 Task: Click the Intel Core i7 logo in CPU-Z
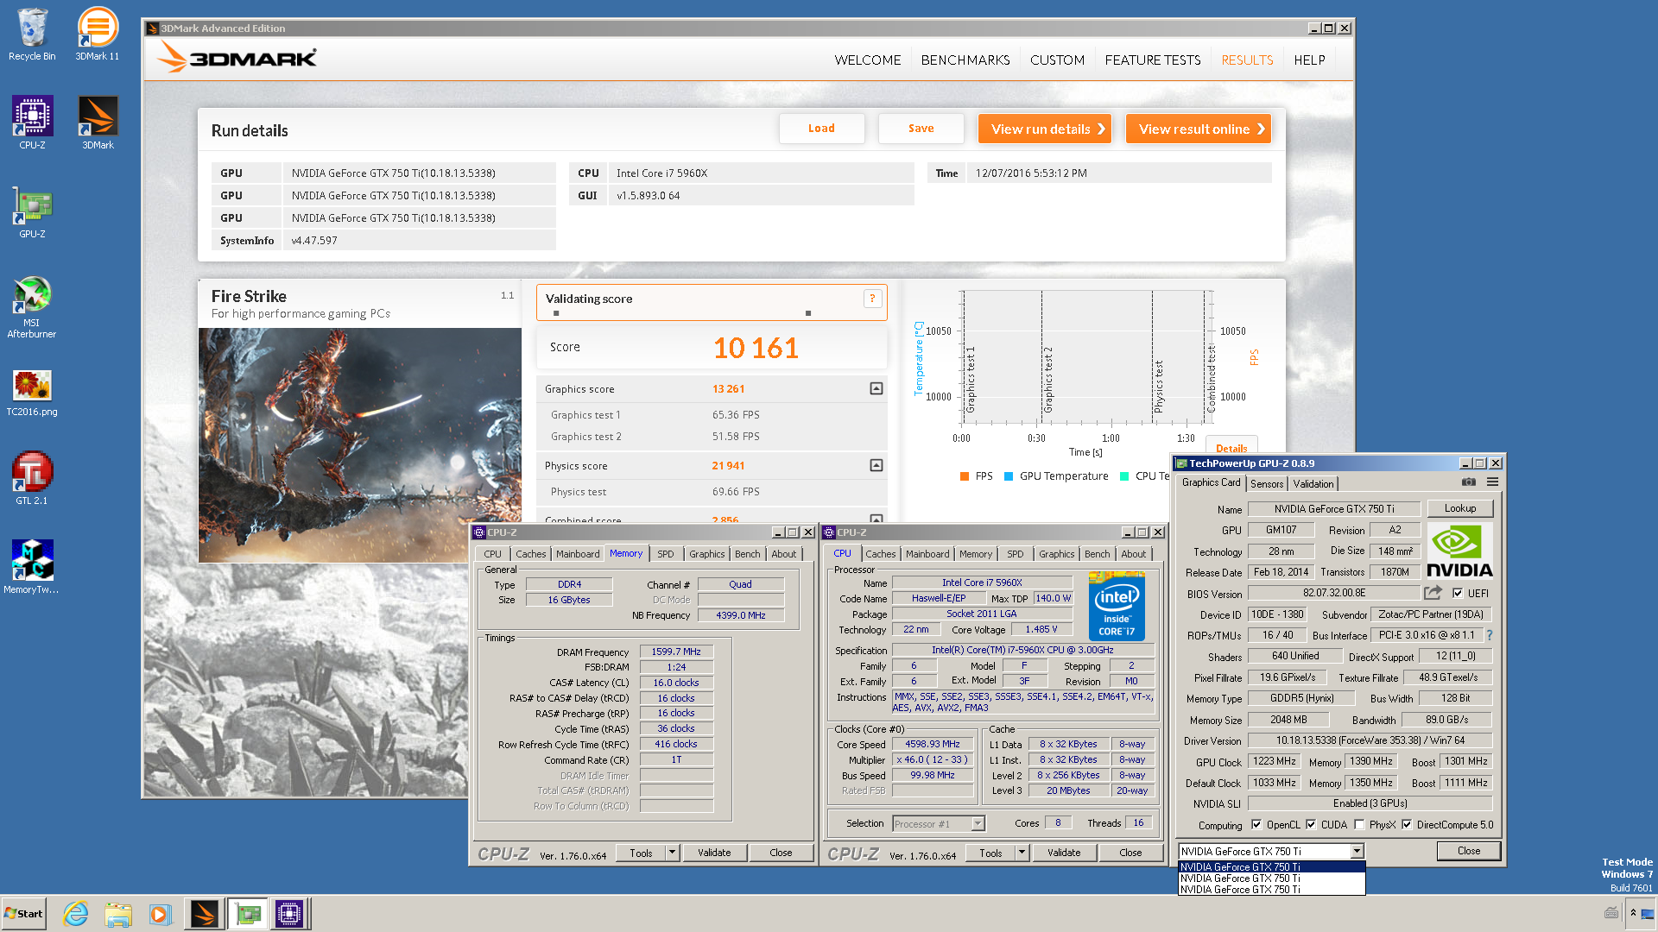(x=1117, y=607)
